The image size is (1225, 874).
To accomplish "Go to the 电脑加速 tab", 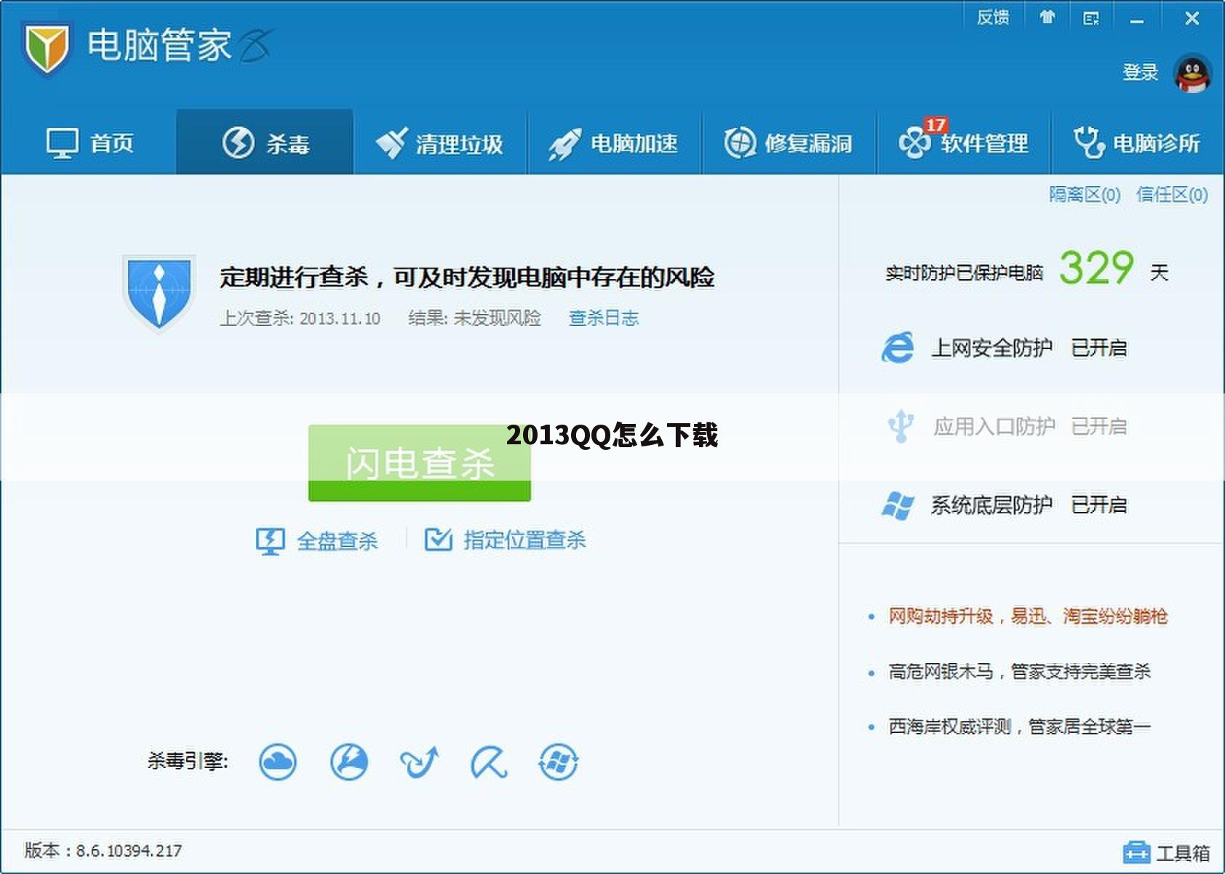I will click(614, 143).
